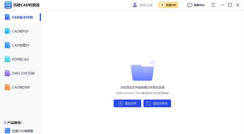Open the CAD转PDF sidebar icon
Viewport: 244px width, 134px height.
pos(7,31)
